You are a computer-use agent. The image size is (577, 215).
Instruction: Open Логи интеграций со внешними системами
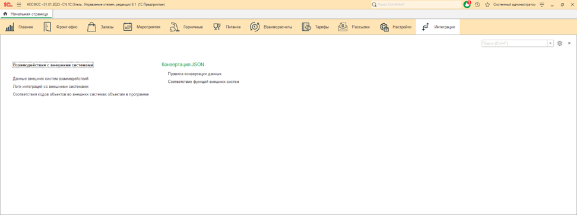(50, 86)
